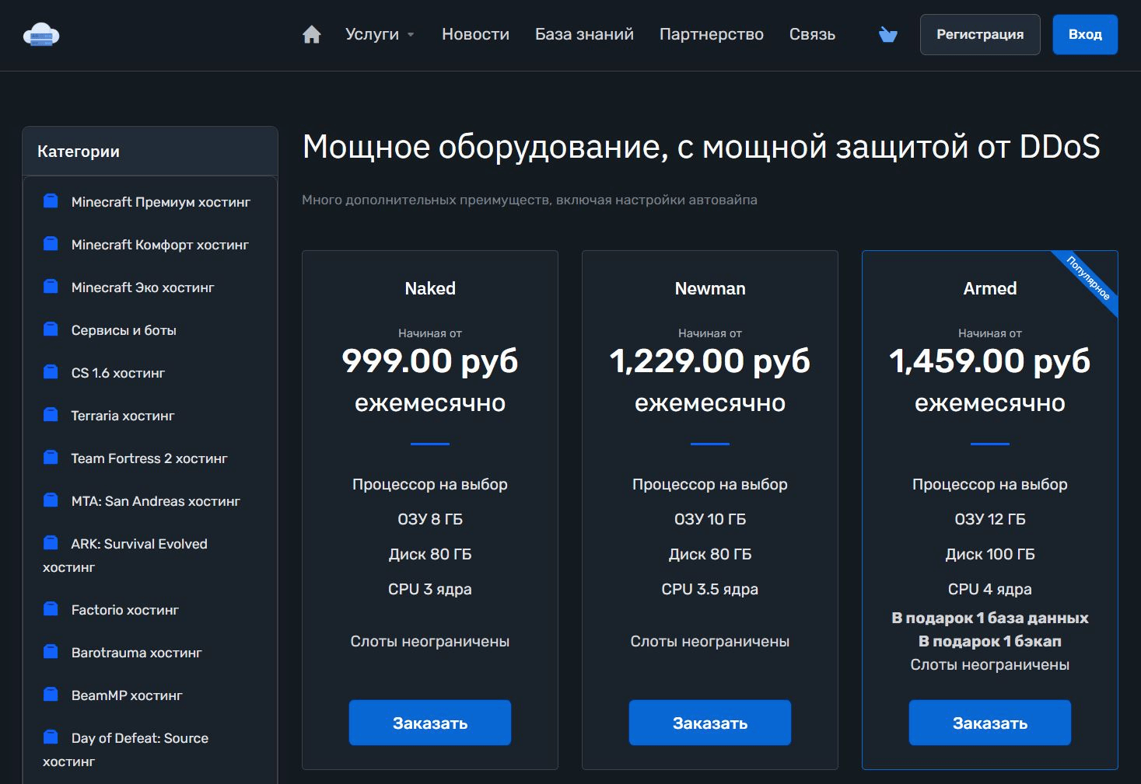
Task: Click the icon beside ARK: Survival Evolved
Action: [51, 543]
